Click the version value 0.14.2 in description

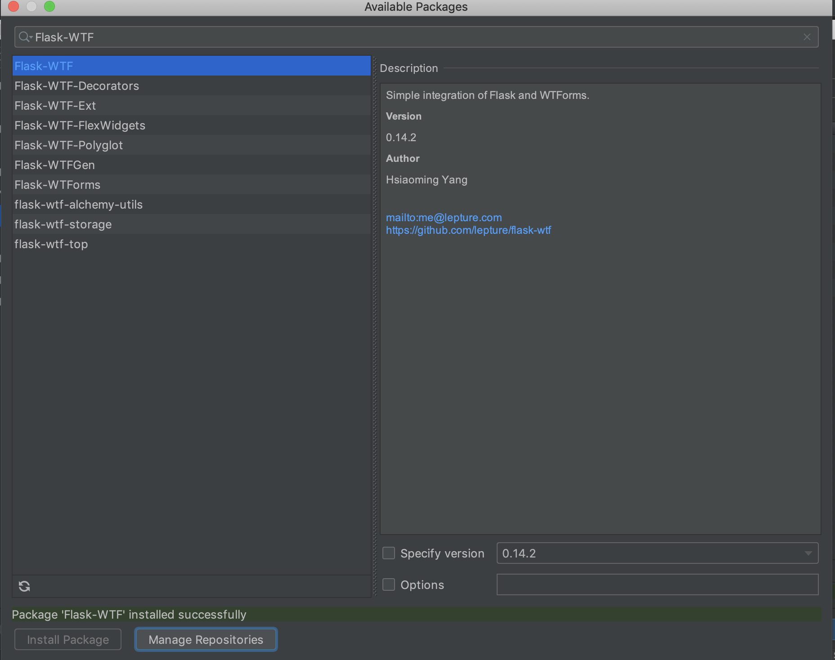tap(401, 138)
